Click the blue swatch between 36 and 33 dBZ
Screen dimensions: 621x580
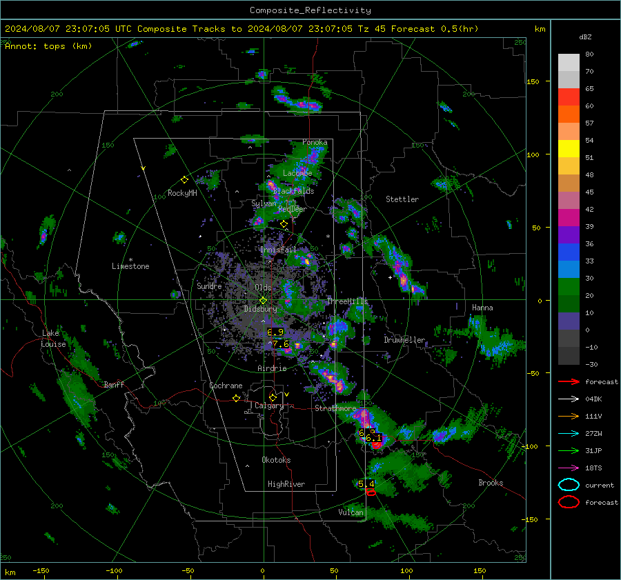pyautogui.click(x=569, y=252)
